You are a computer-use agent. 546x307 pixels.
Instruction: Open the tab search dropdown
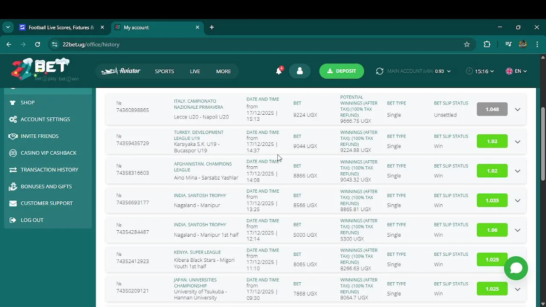(x=8, y=27)
